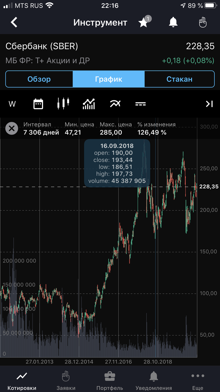The width and height of the screenshot is (220, 392).
Task: Open the calendar date range icon
Action: coord(38,104)
